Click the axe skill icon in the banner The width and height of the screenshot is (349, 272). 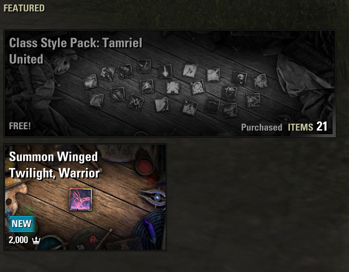[x=189, y=71]
